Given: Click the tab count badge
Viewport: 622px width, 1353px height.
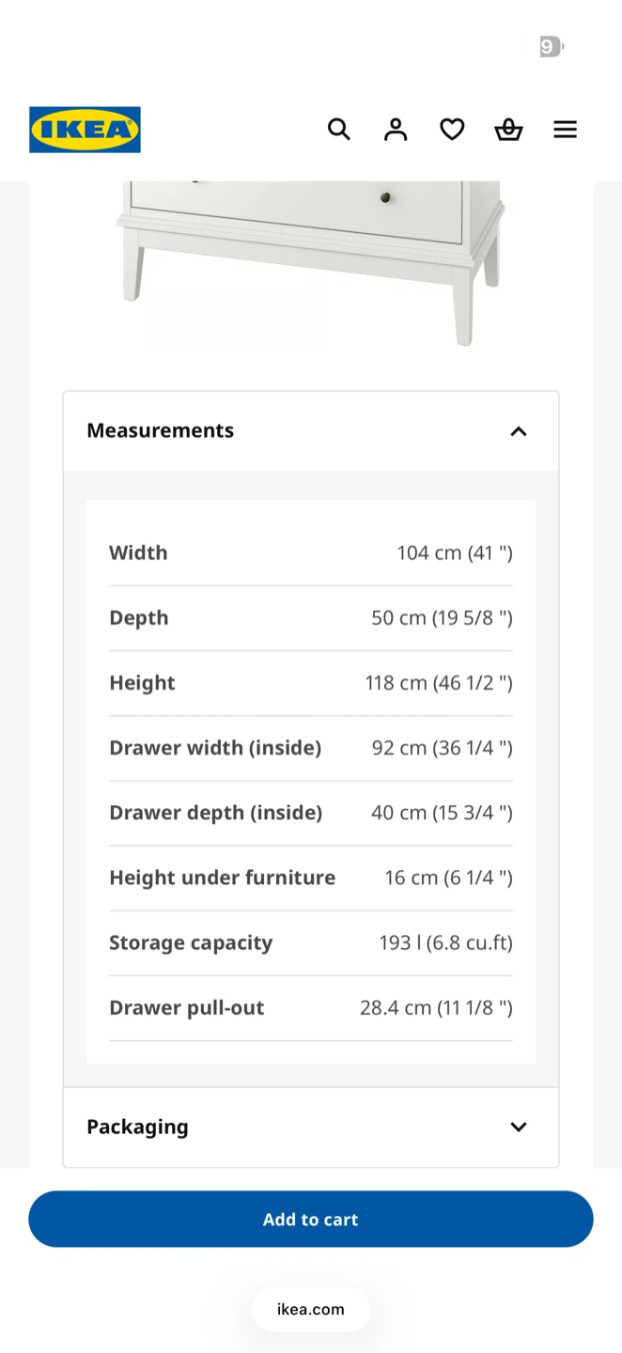Looking at the screenshot, I should (549, 46).
